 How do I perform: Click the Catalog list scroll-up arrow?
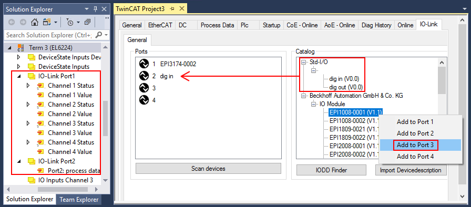point(441,63)
